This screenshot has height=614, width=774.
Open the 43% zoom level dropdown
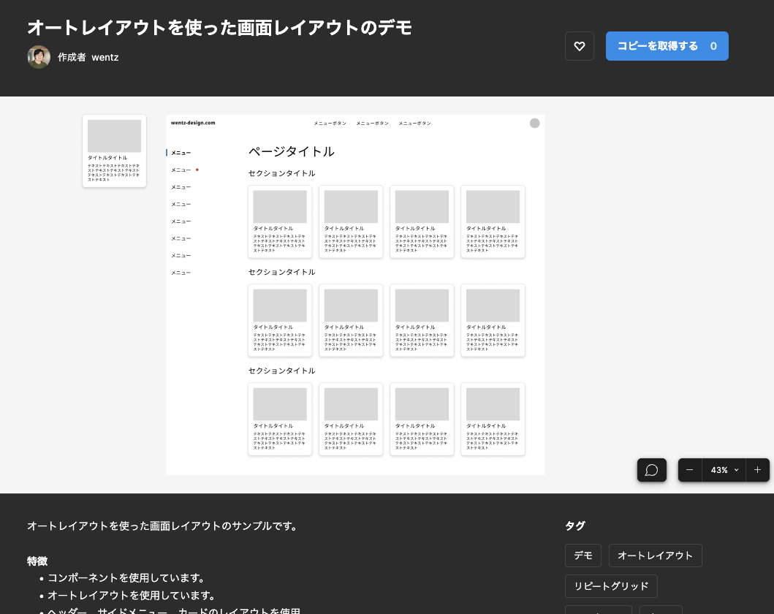click(x=723, y=470)
